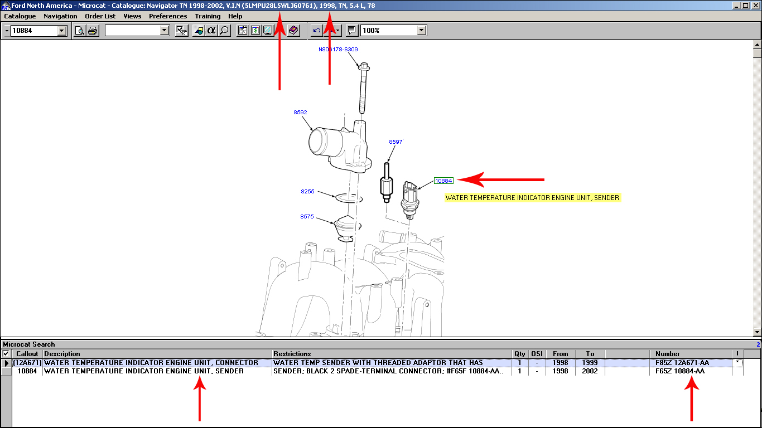Toggle the checkbox in results header
The width and height of the screenshot is (762, 428).
click(6, 354)
